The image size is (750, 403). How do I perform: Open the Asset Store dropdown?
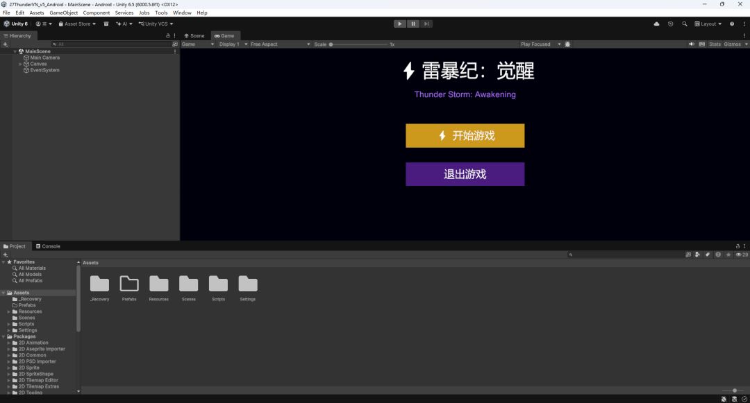click(77, 24)
